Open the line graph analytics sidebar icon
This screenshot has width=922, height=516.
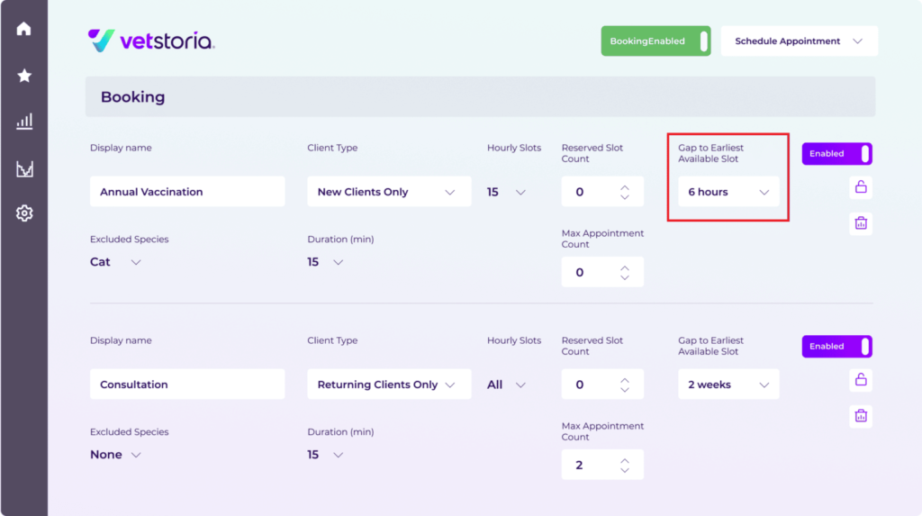[24, 168]
